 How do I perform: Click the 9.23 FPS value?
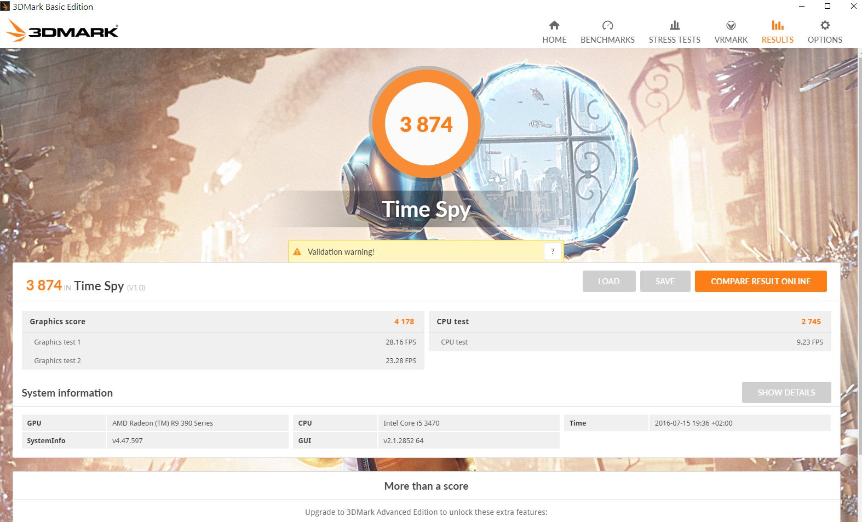[x=809, y=342]
